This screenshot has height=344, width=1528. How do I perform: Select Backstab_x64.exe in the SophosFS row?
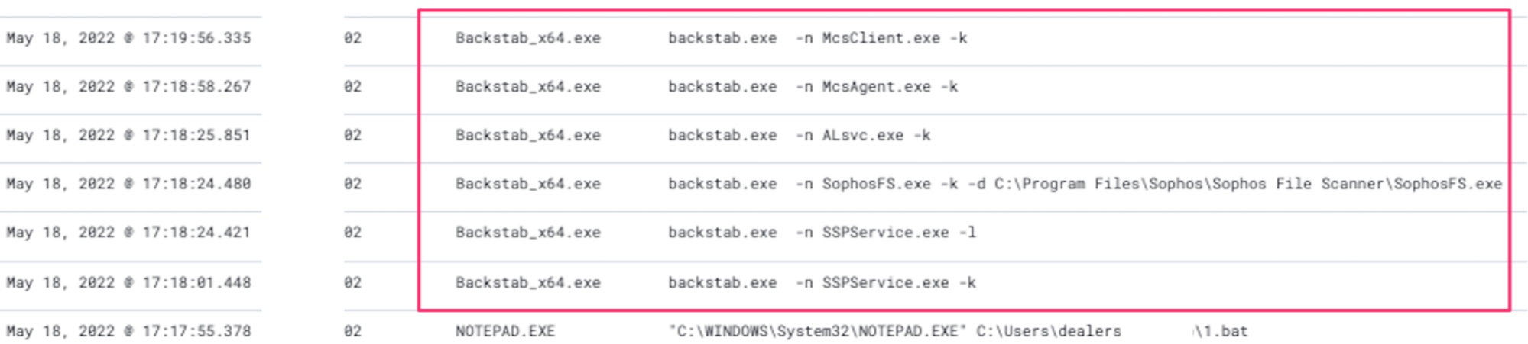click(x=528, y=184)
